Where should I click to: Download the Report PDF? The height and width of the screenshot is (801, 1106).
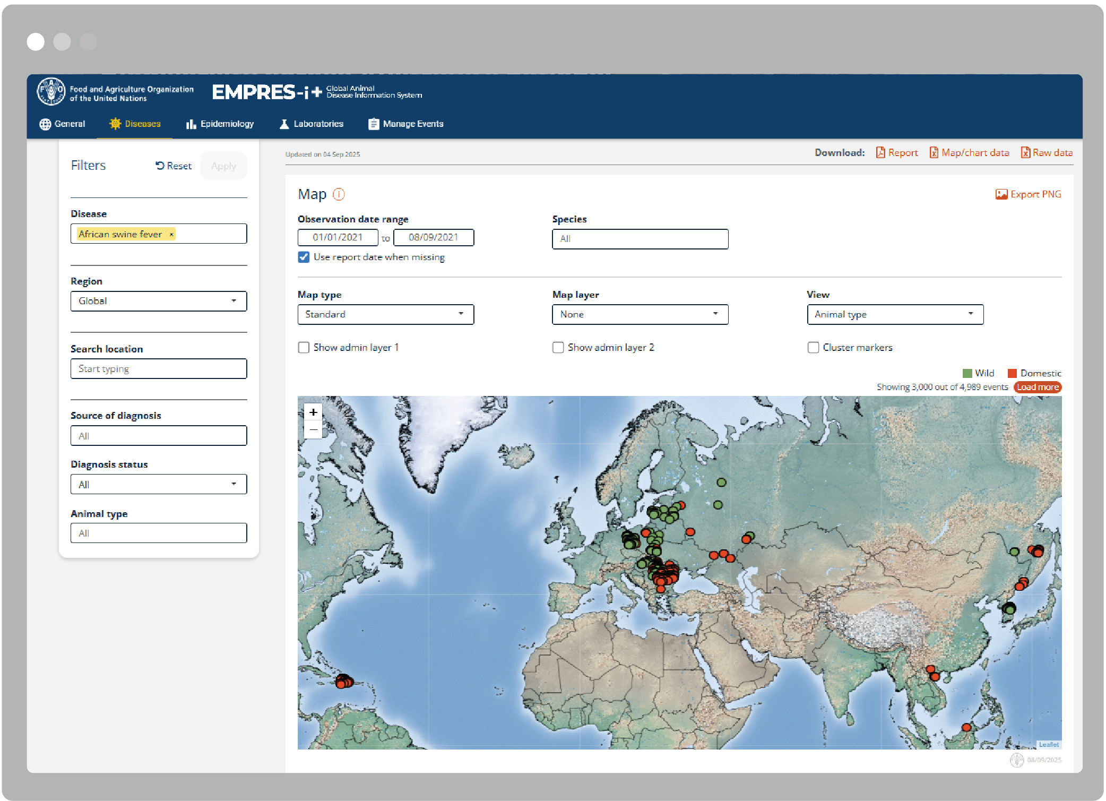[x=896, y=153]
